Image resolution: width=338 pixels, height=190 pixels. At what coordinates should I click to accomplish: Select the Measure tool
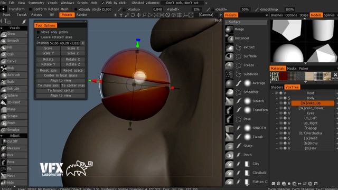point(14,148)
